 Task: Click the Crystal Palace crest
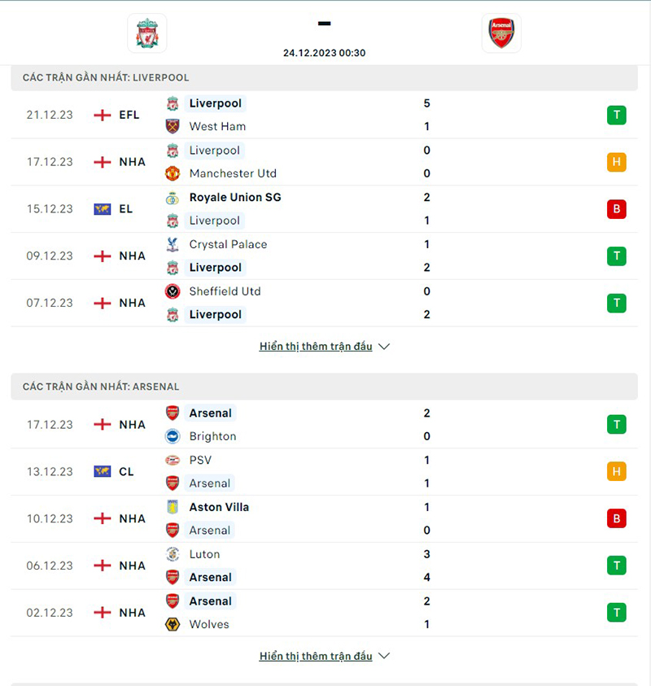pyautogui.click(x=173, y=244)
